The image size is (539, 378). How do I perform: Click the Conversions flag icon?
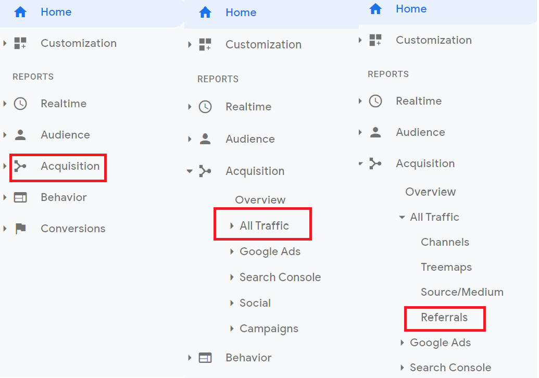tap(20, 228)
